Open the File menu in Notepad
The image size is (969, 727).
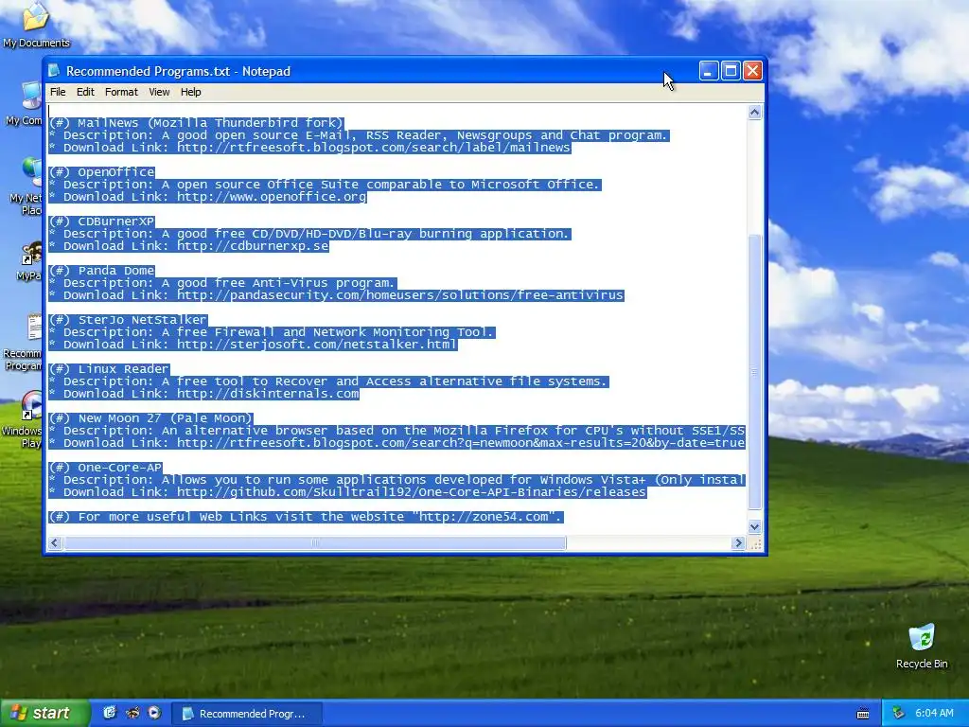click(x=58, y=92)
